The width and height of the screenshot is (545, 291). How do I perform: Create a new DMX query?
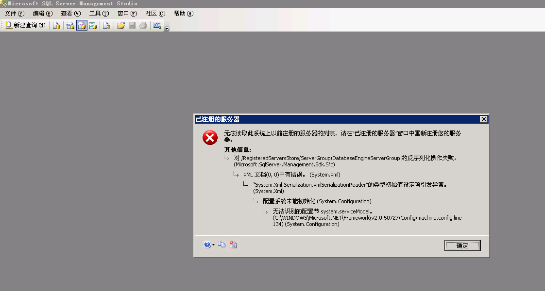[x=82, y=25]
